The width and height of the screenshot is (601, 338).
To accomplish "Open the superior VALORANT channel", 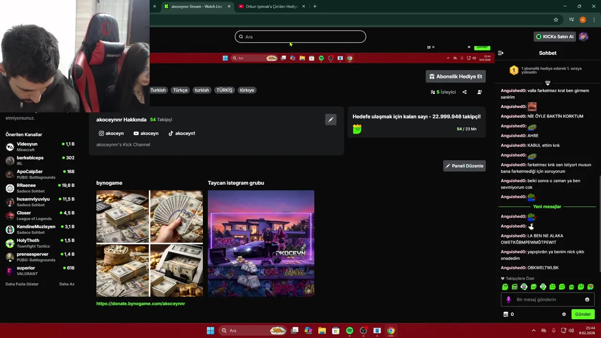I will click(40, 271).
